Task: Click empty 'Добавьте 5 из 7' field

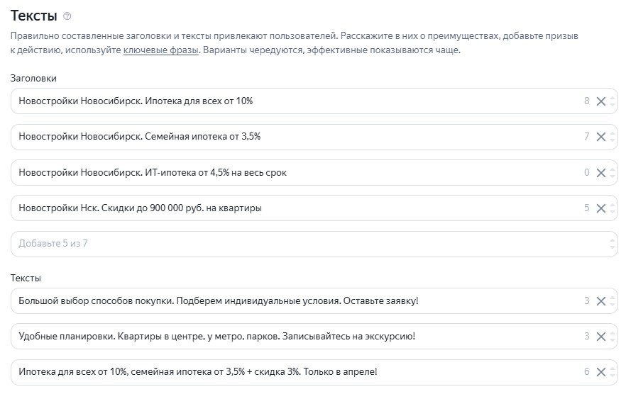Action: (314, 244)
